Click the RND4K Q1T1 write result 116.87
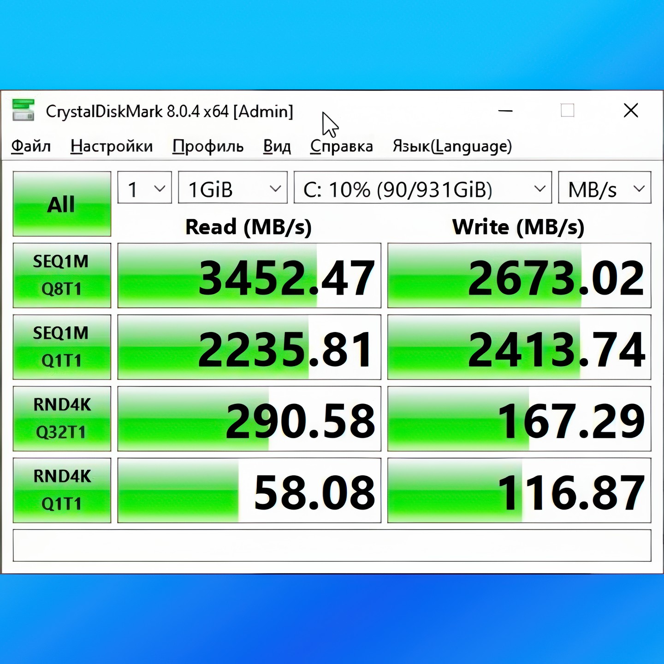Image resolution: width=664 pixels, height=664 pixels. coord(519,490)
